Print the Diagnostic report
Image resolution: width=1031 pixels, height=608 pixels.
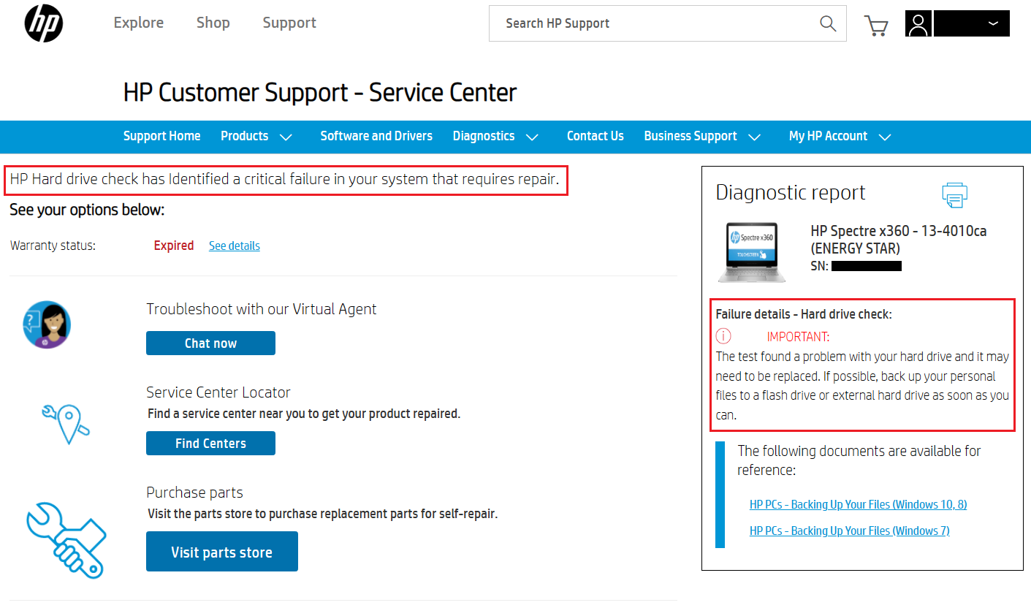tap(955, 195)
